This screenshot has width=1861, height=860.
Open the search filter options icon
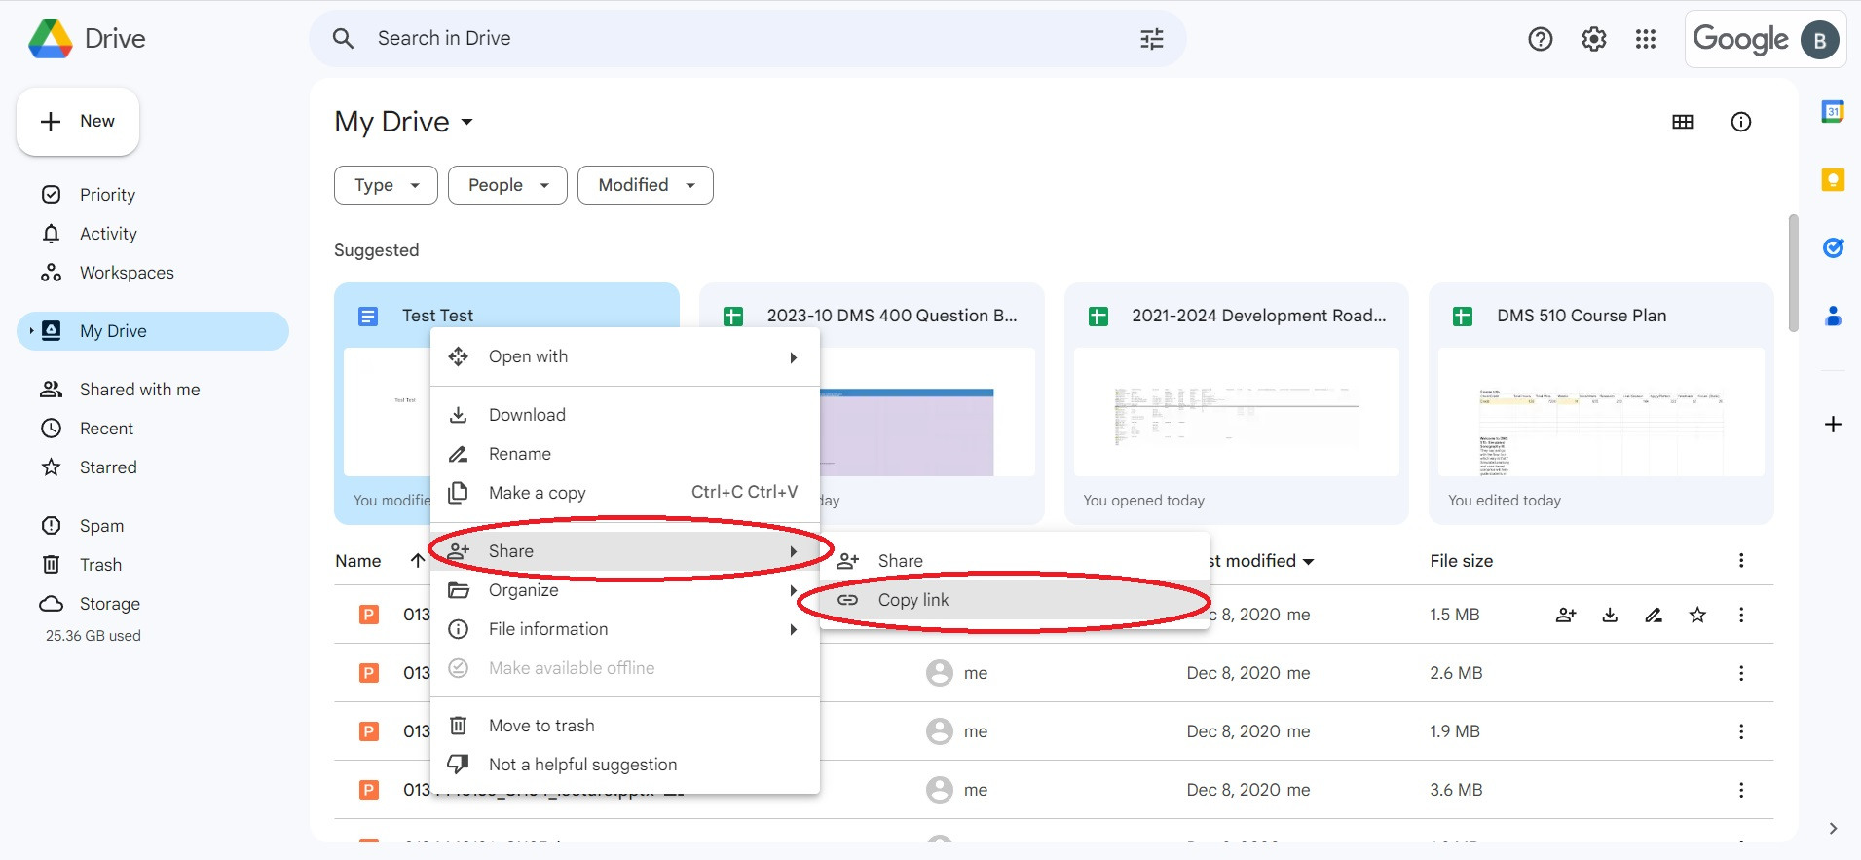click(1151, 39)
